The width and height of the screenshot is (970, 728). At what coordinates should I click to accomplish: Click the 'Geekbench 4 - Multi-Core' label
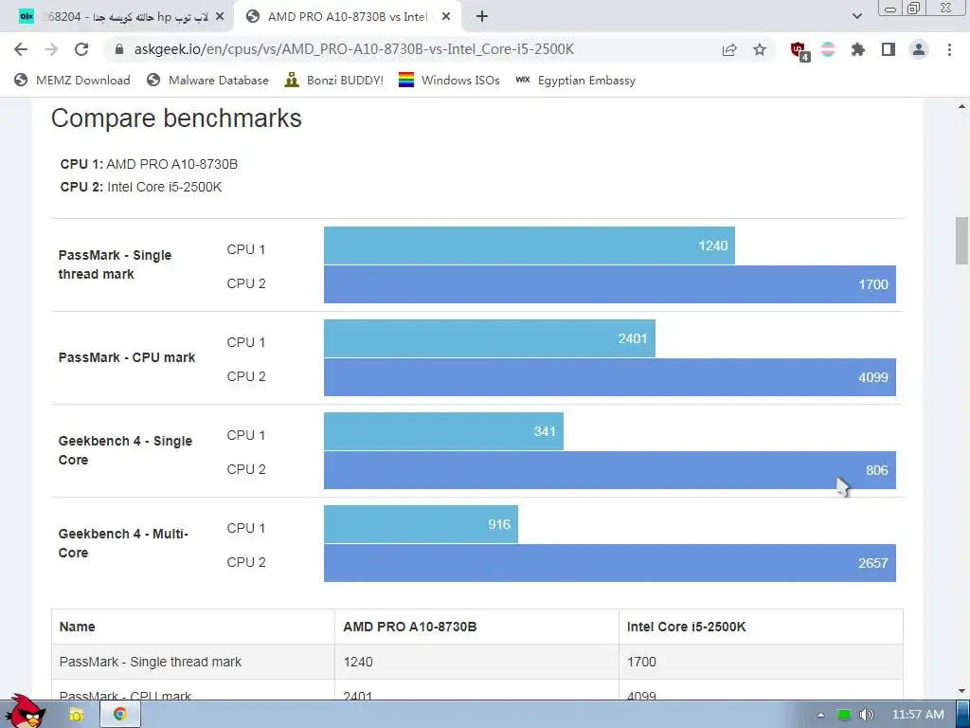123,543
